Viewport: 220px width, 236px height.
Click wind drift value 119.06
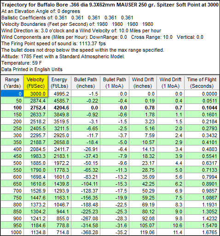[x=143, y=232]
